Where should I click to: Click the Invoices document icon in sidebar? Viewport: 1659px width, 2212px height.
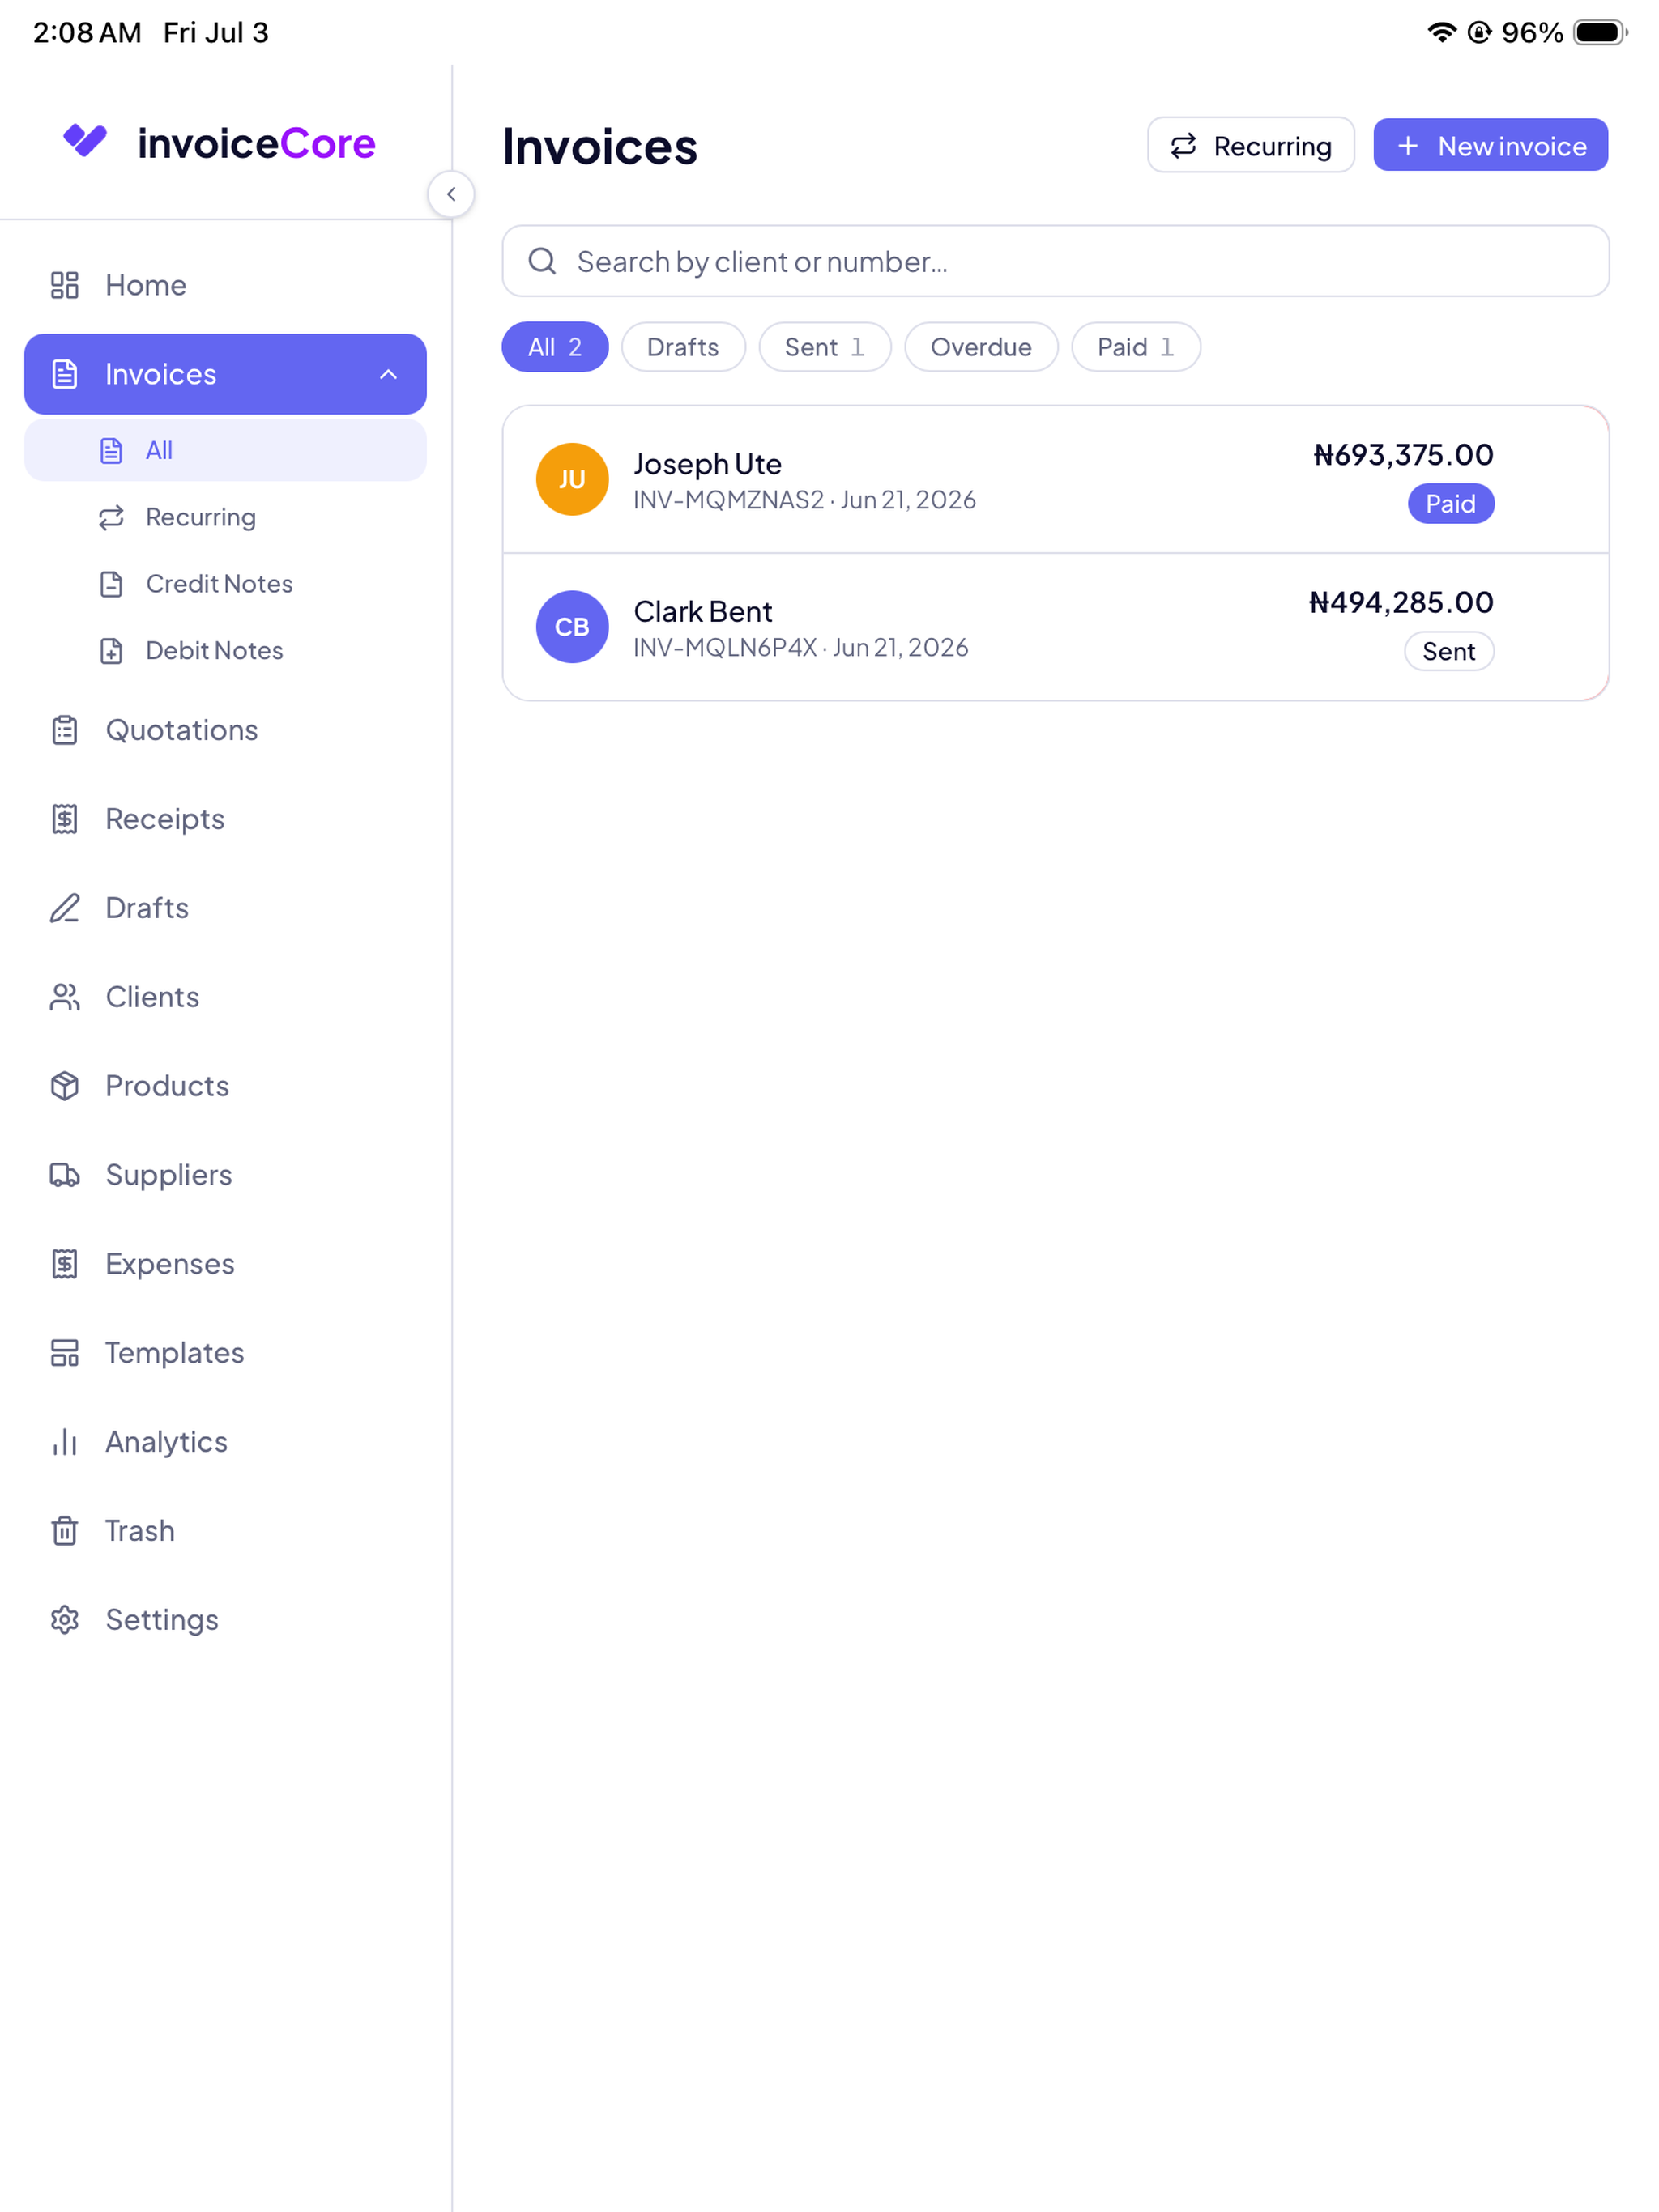pos(65,374)
